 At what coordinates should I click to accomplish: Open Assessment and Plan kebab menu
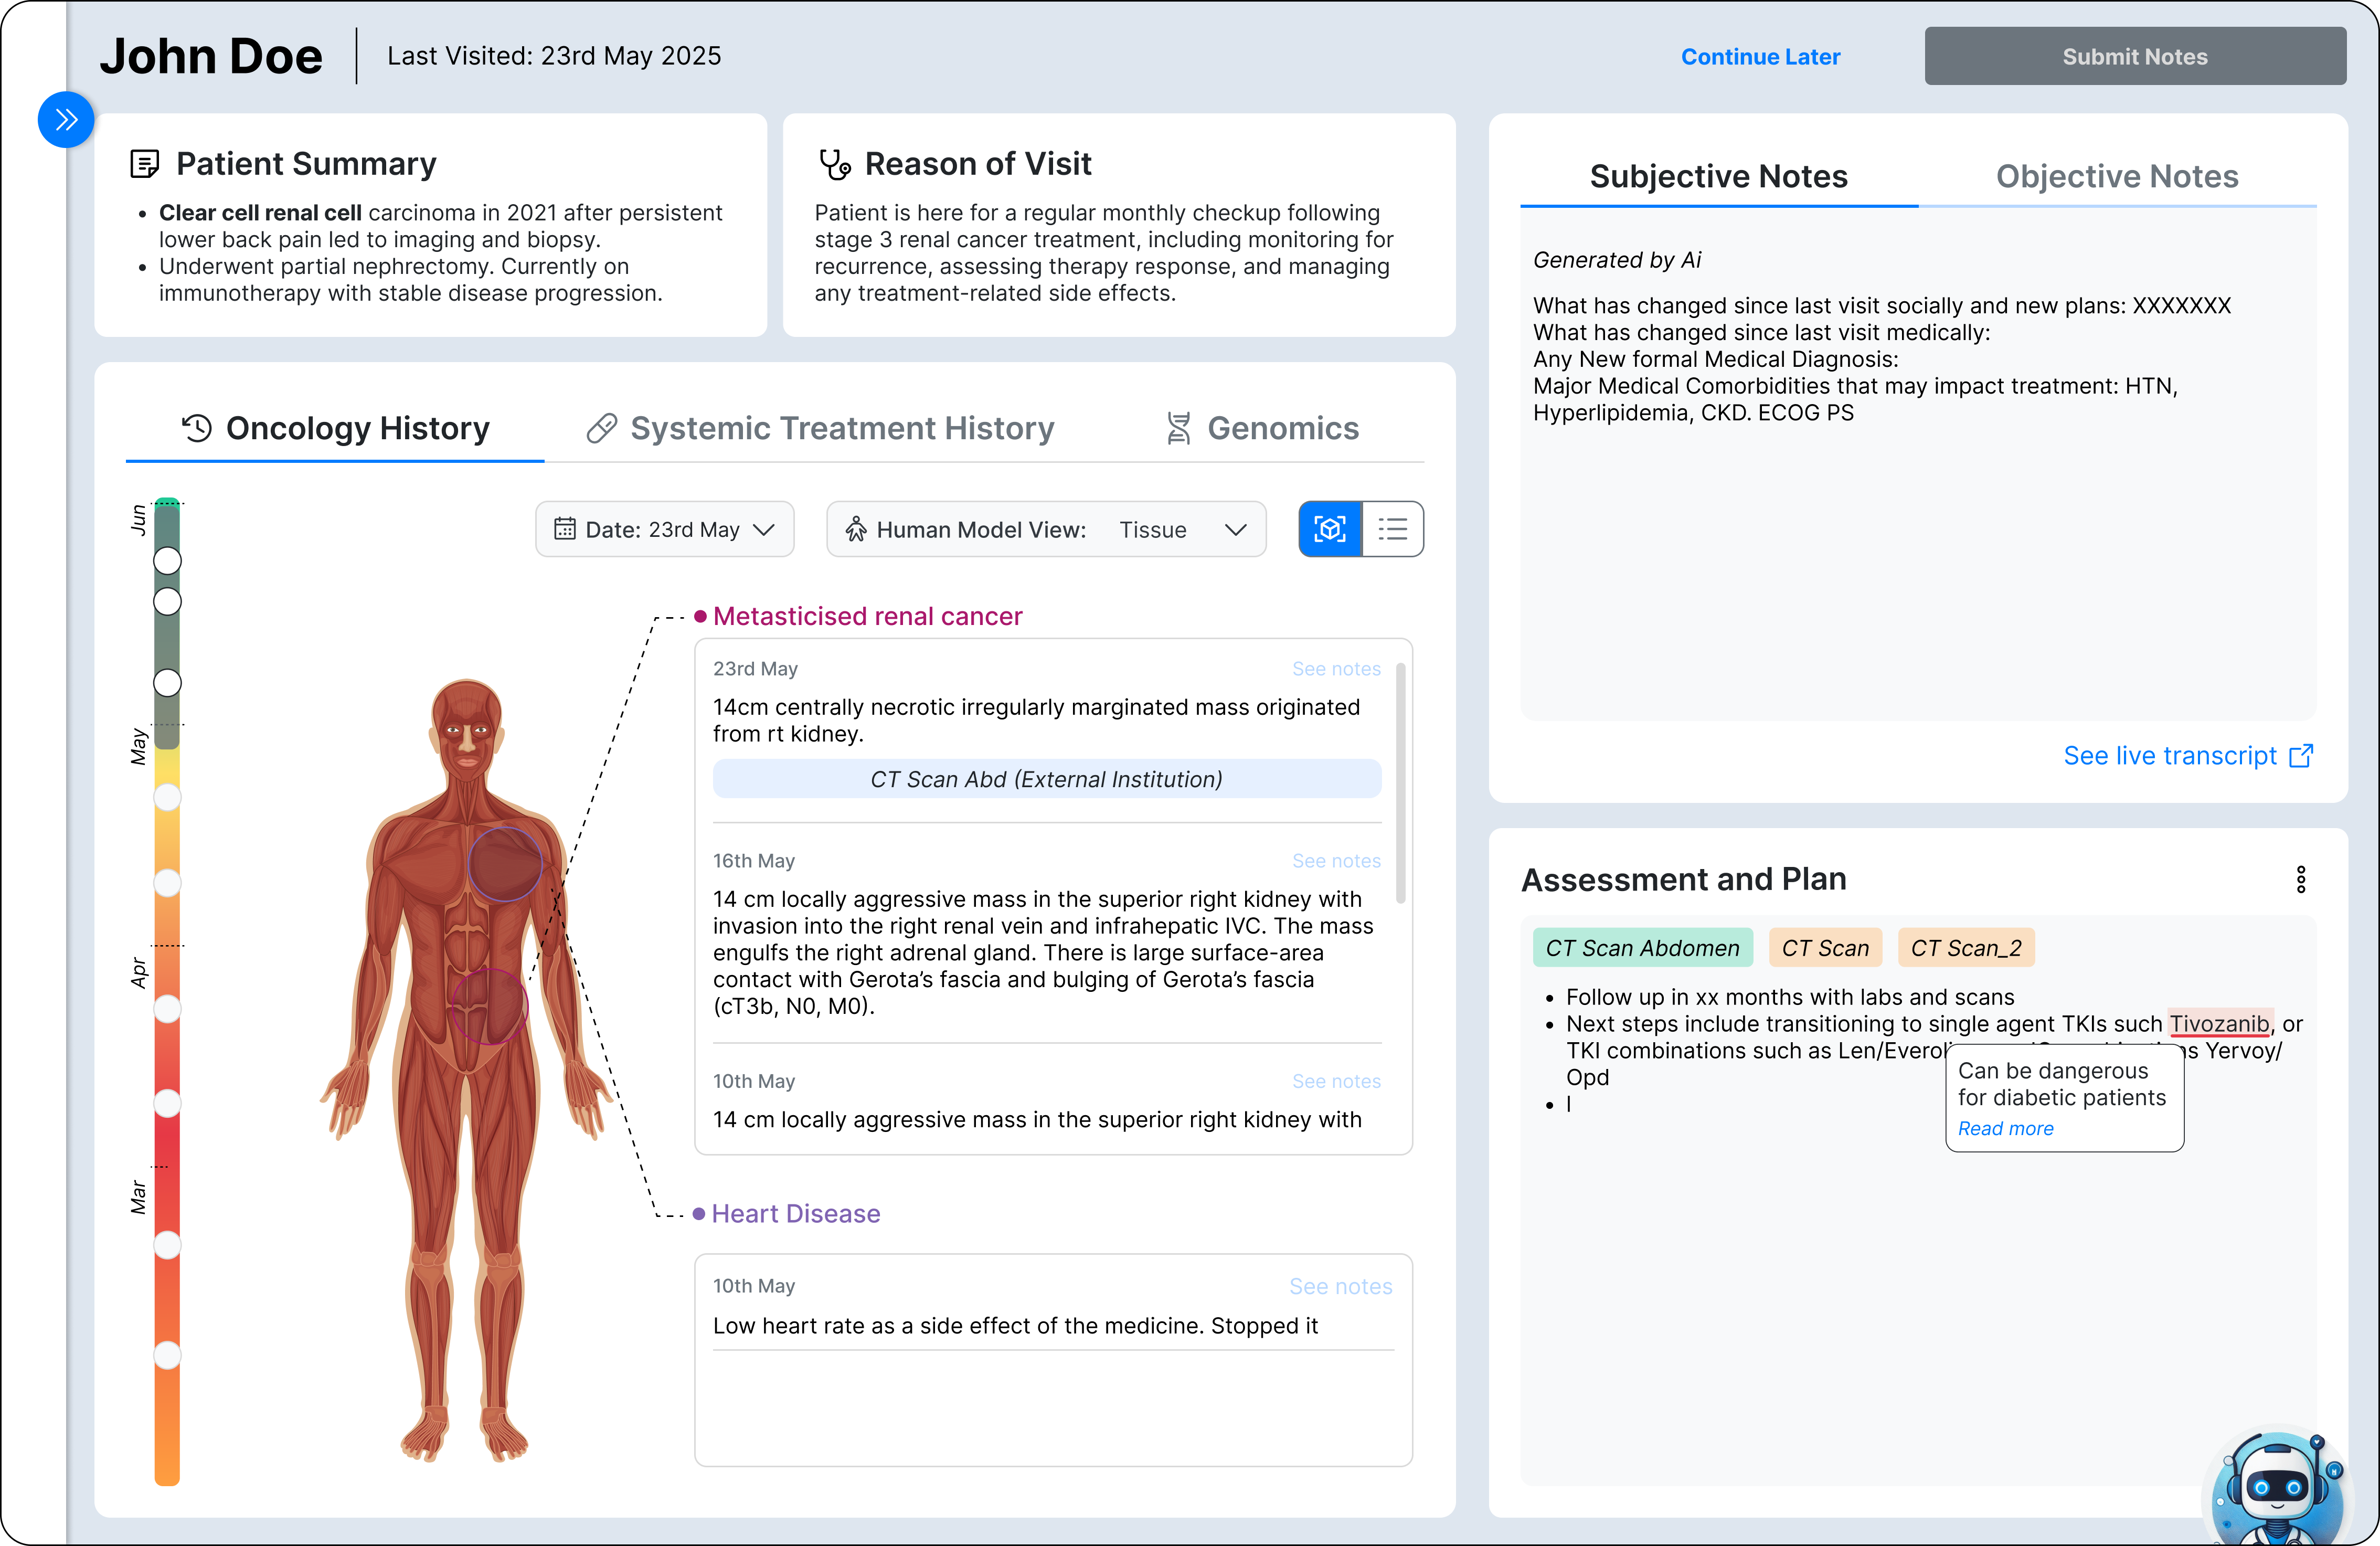coord(2300,879)
